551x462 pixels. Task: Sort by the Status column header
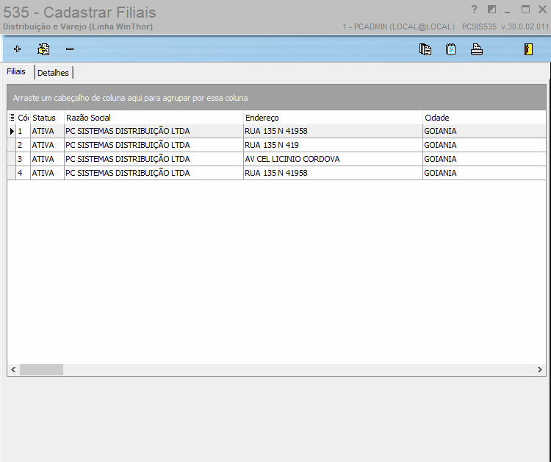[x=47, y=118]
